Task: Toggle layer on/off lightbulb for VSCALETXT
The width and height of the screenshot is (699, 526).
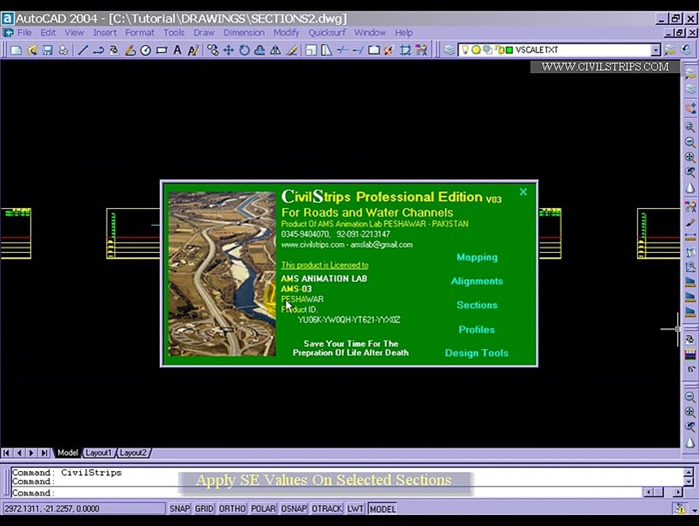Action: (465, 50)
